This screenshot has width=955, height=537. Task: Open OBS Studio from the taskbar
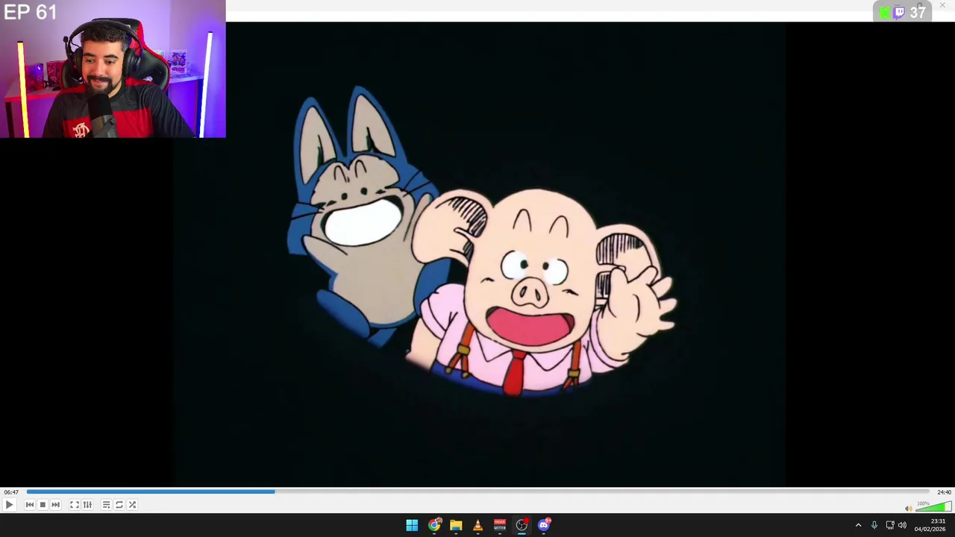coord(522,525)
